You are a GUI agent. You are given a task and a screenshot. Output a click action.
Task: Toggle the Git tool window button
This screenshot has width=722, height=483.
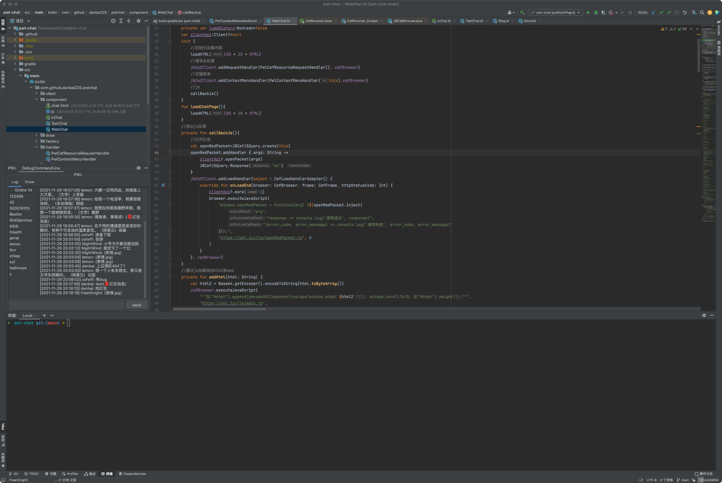(x=14, y=474)
